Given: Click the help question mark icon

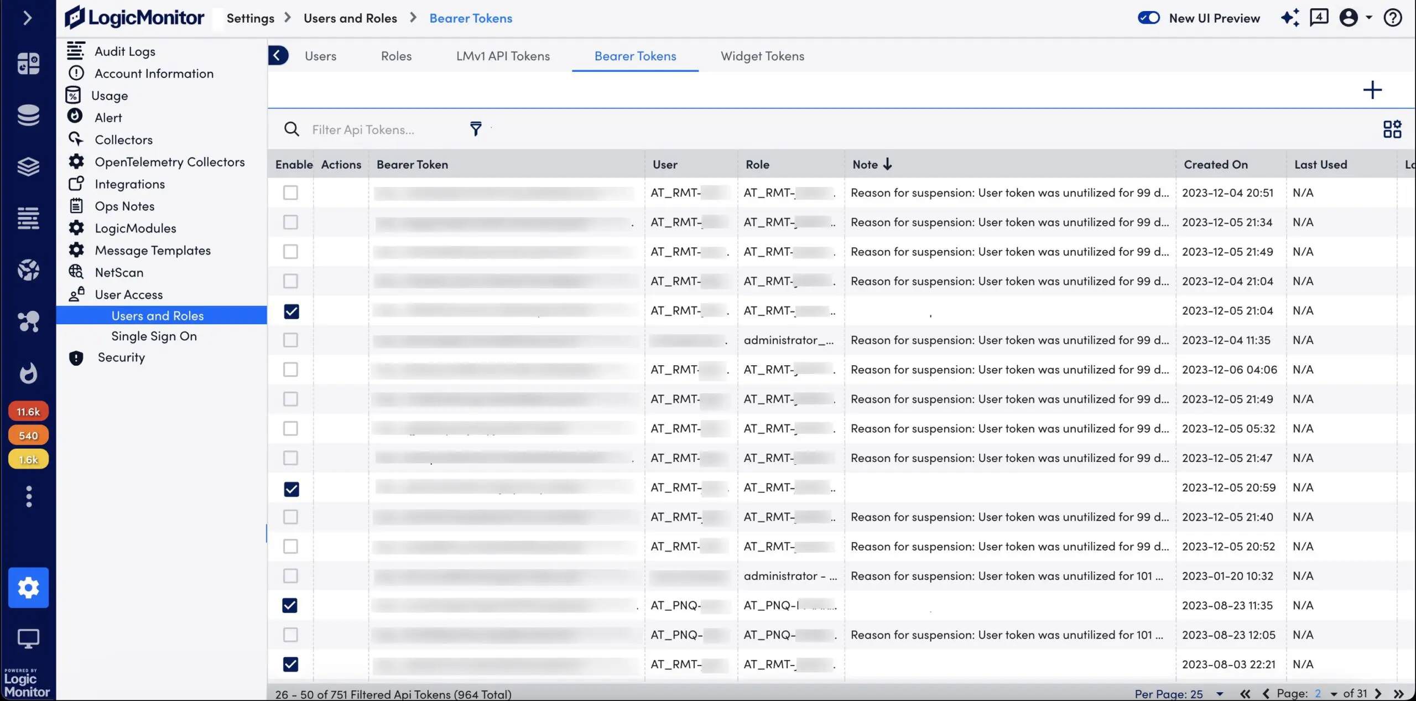Looking at the screenshot, I should 1392,18.
